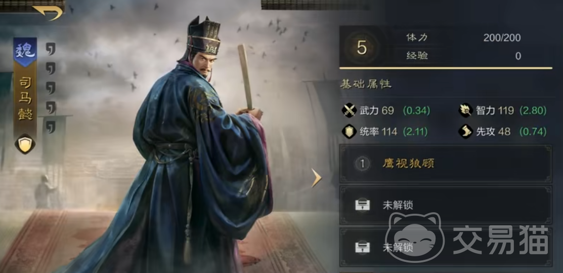Viewport: 563px width, 273px height.
Task: Tap the lock icon in second 未解锁 slot
Action: 362,248
